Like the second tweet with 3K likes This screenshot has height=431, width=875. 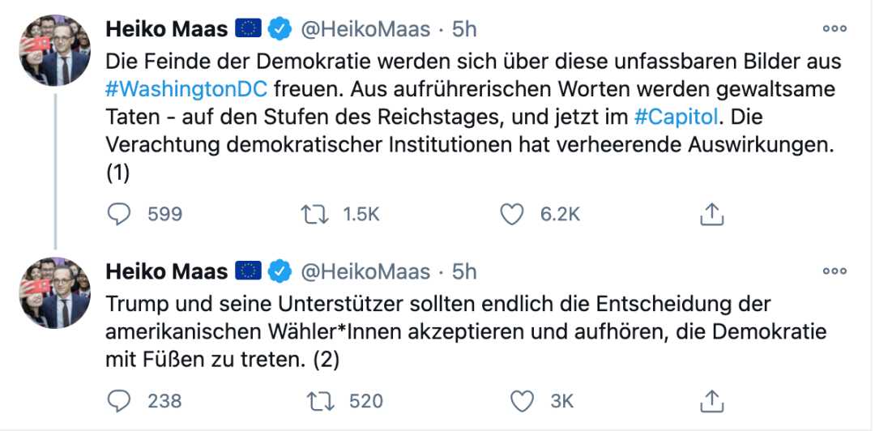tap(523, 400)
